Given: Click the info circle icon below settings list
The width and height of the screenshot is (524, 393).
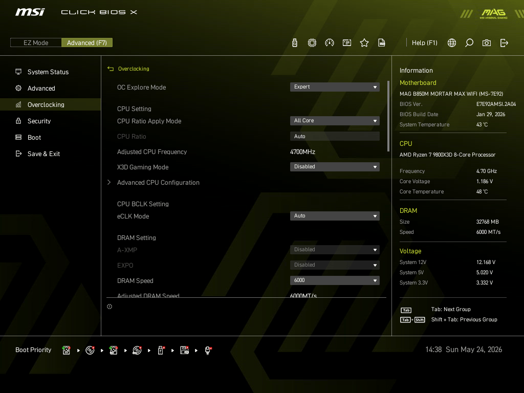Looking at the screenshot, I should click(110, 307).
